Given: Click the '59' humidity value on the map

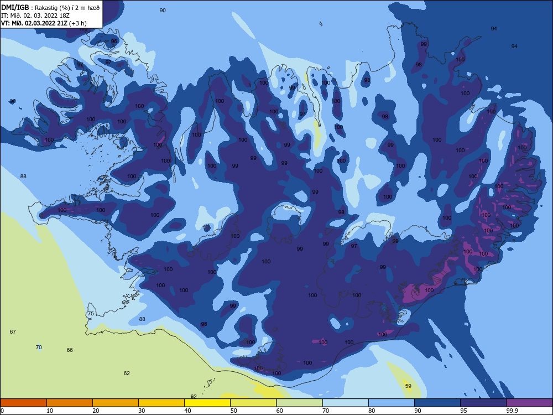Looking at the screenshot, I should 408,386.
